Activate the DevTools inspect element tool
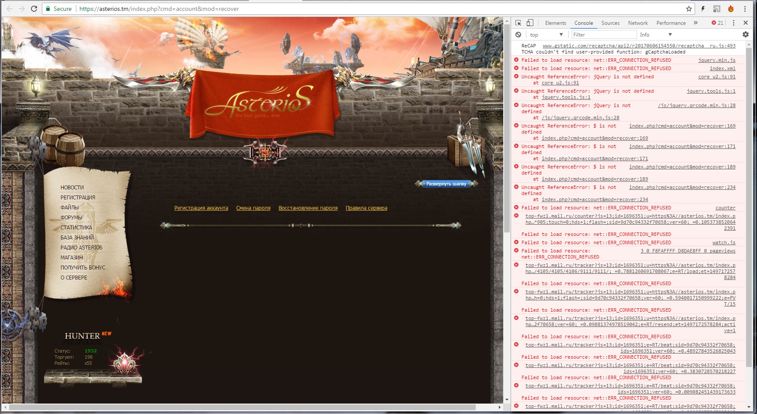The width and height of the screenshot is (757, 414). point(518,23)
